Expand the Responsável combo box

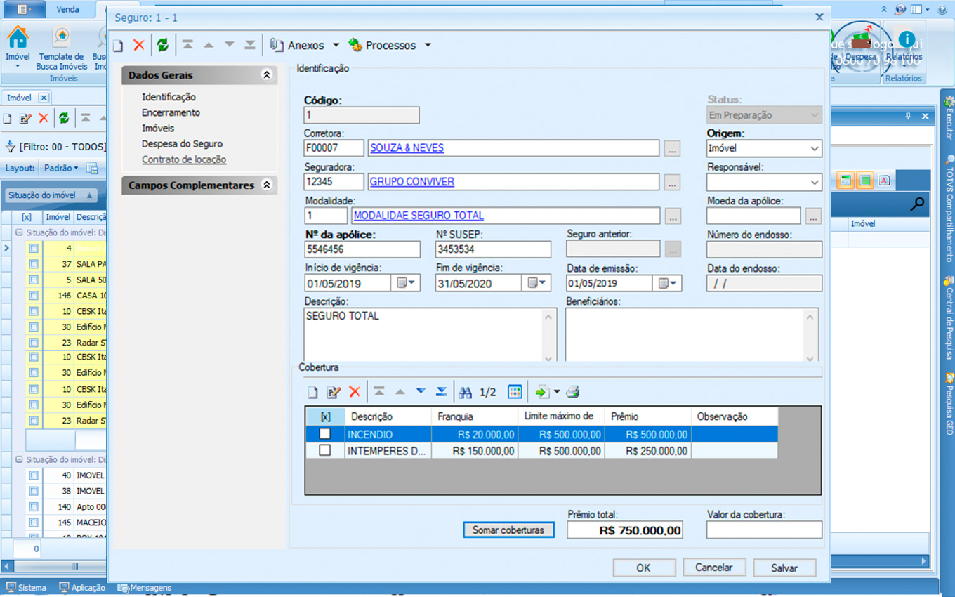point(814,183)
